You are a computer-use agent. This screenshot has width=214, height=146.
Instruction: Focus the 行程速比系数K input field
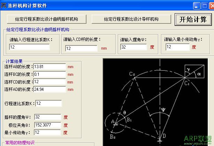click(x=29, y=47)
